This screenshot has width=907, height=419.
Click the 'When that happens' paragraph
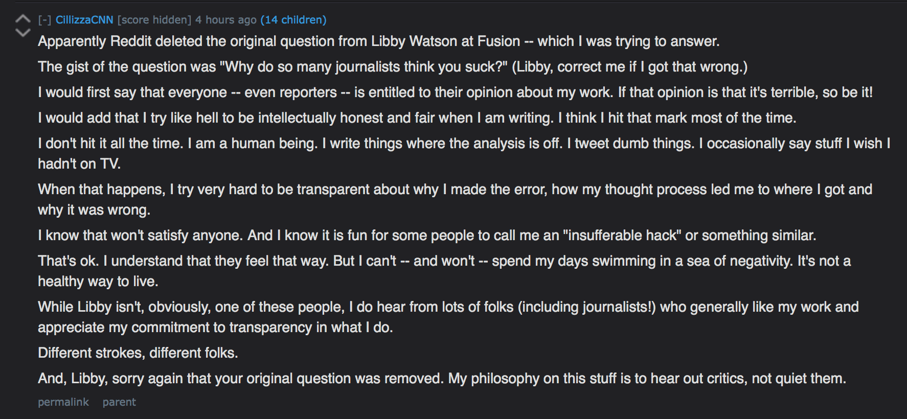[455, 199]
